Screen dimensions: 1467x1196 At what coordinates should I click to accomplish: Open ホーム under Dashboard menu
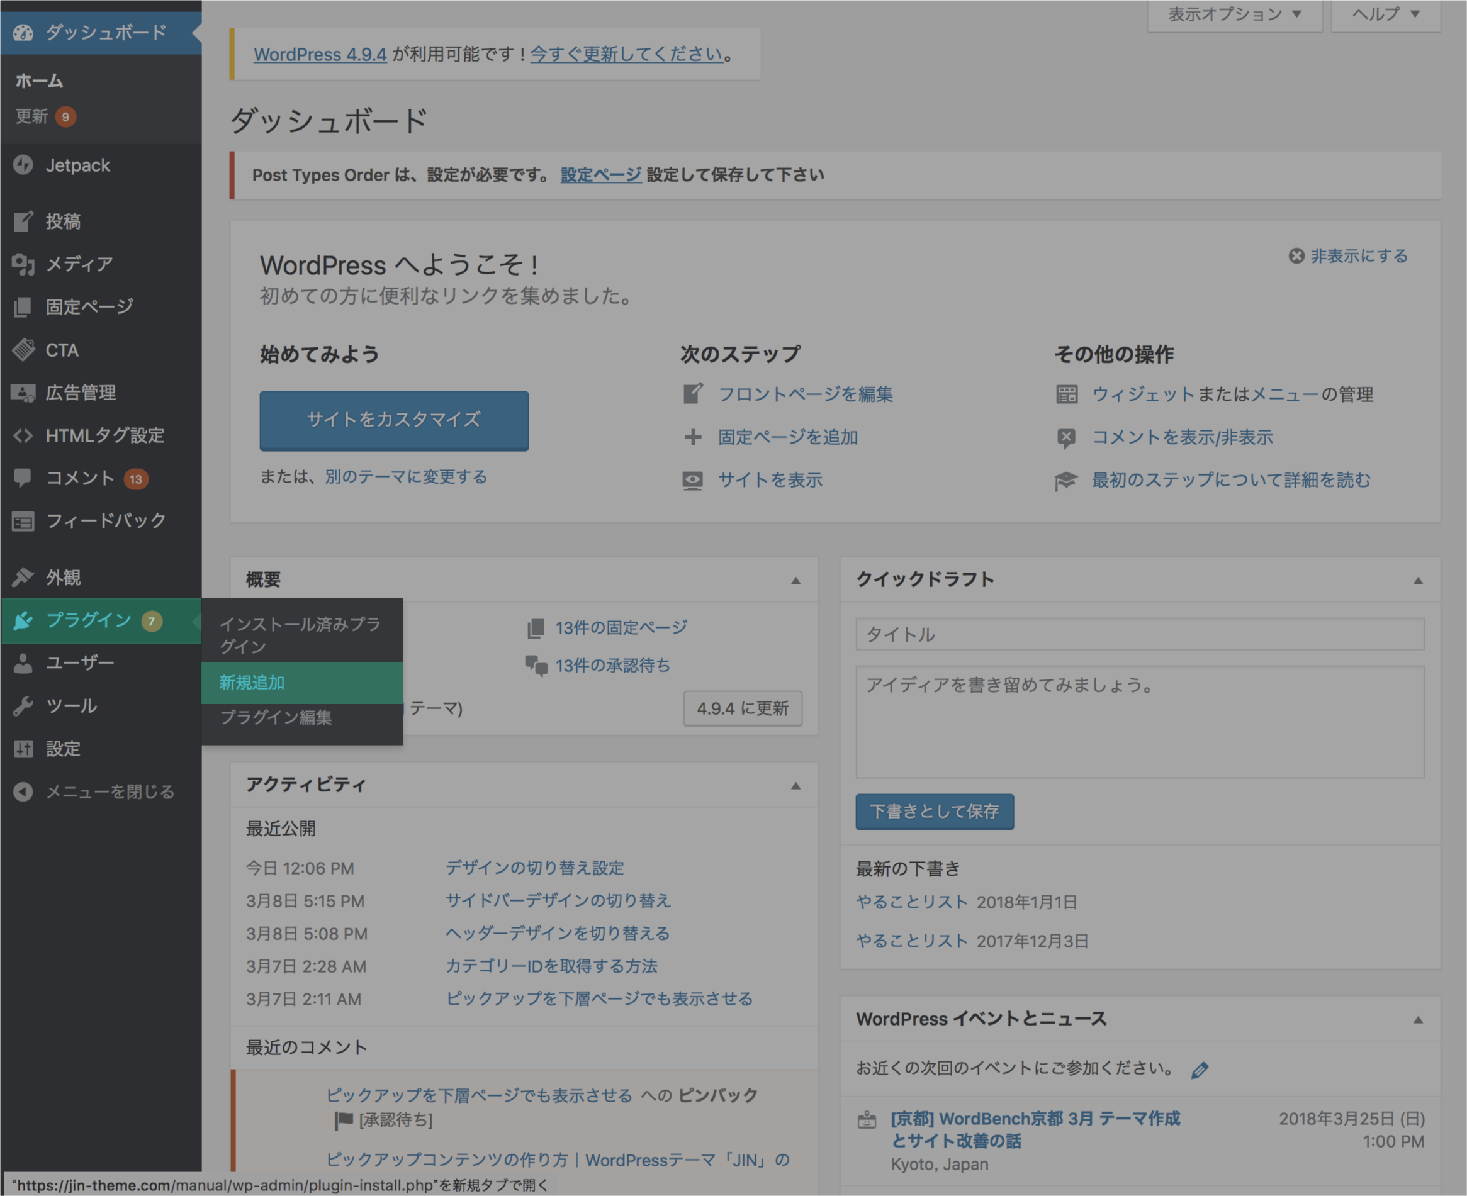pos(39,81)
